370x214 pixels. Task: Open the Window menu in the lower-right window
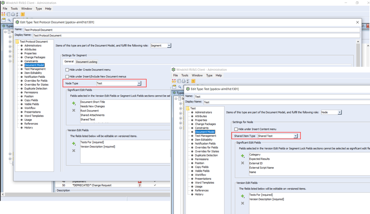click(x=197, y=75)
